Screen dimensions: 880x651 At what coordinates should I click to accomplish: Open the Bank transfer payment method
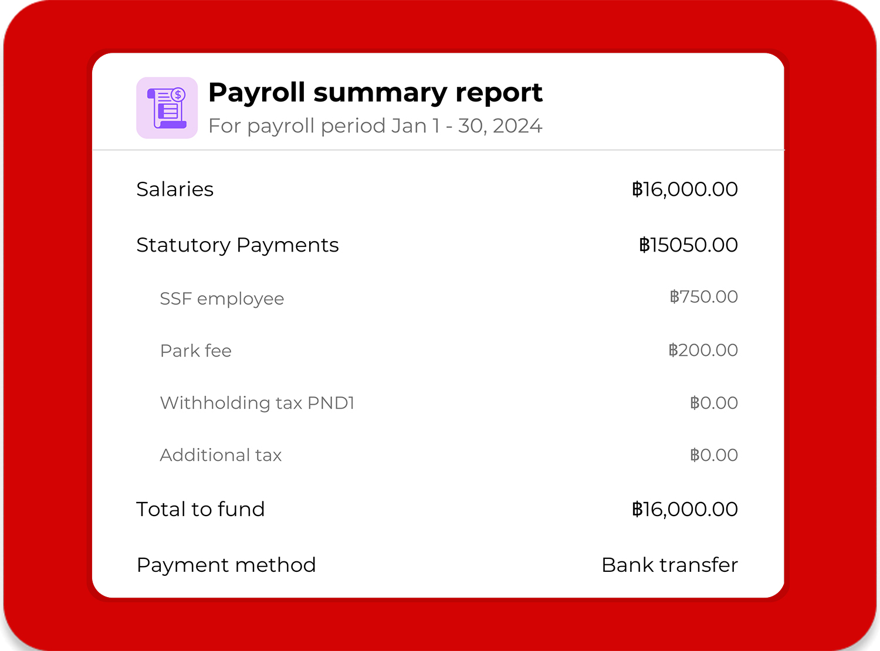click(x=669, y=565)
